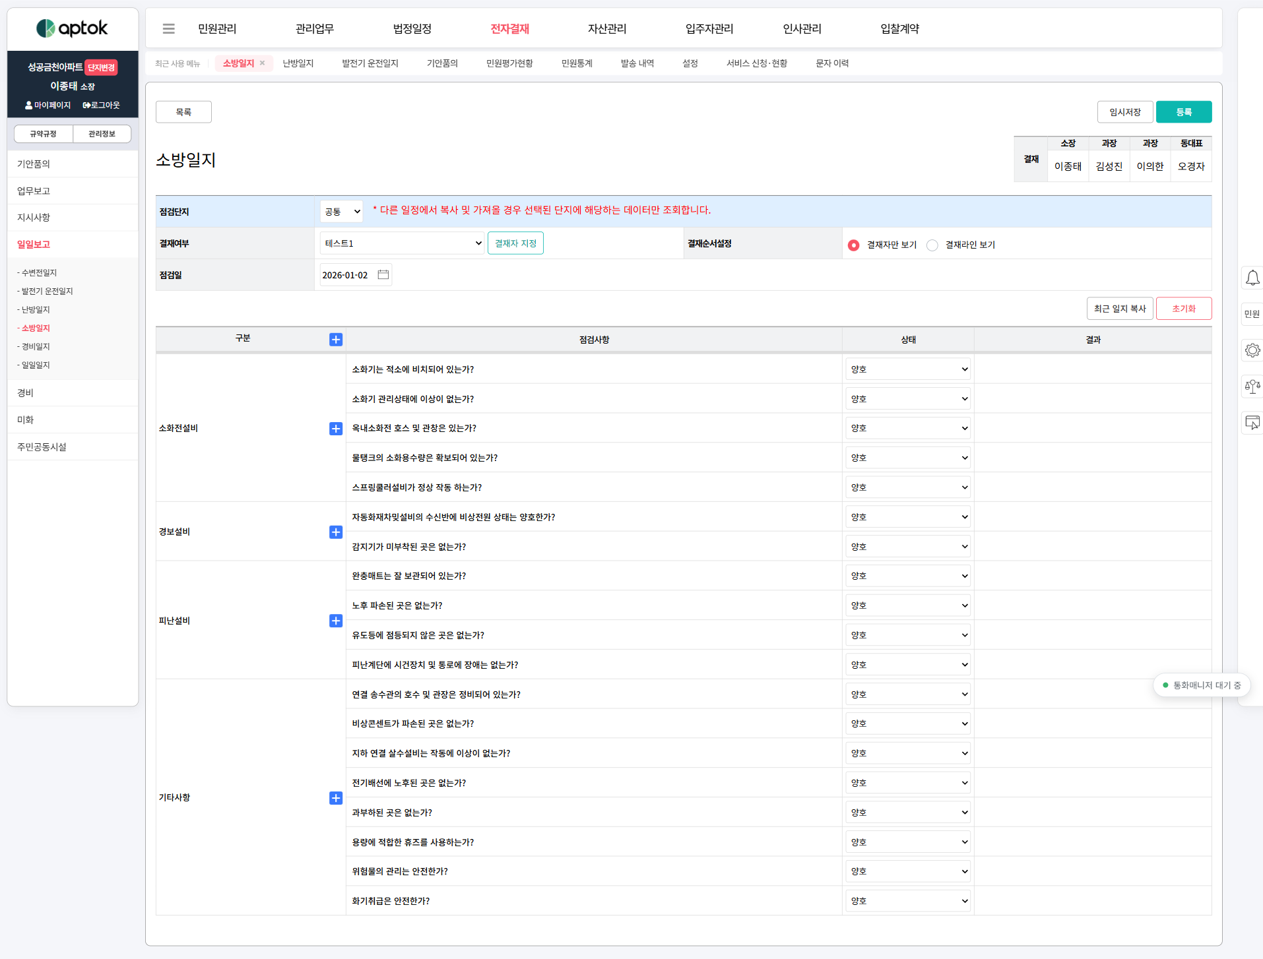Open status dropdown for 감지기가 미부착된 곳
Viewport: 1263px width, 959px height.
coord(908,547)
